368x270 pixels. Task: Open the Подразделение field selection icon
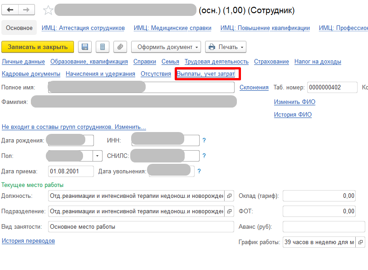229,211
